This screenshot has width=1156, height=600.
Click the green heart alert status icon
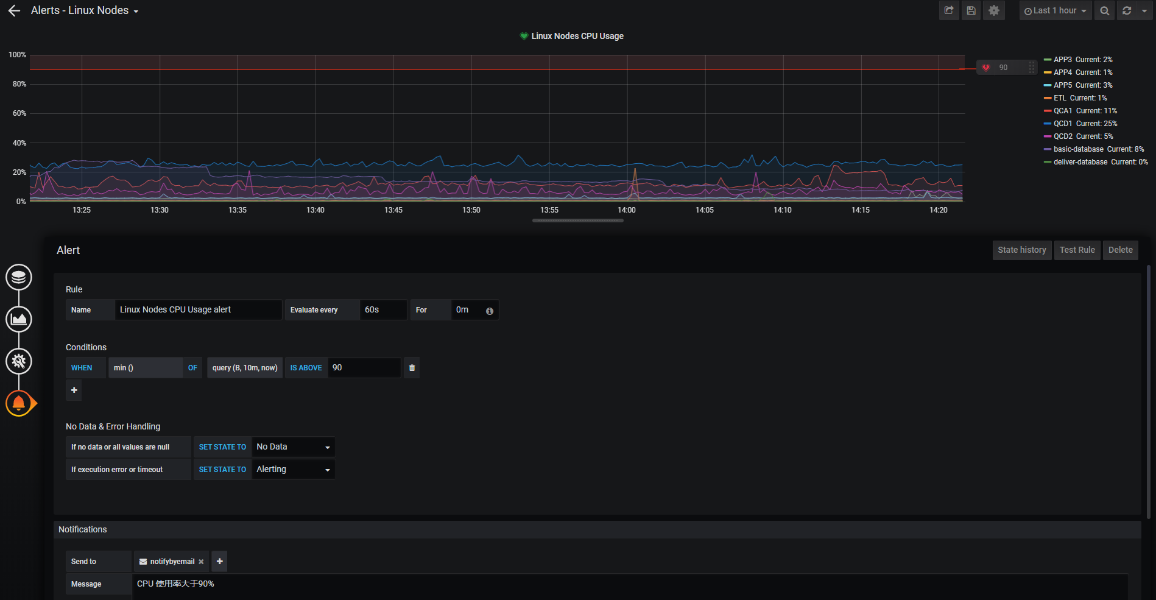[x=524, y=36]
